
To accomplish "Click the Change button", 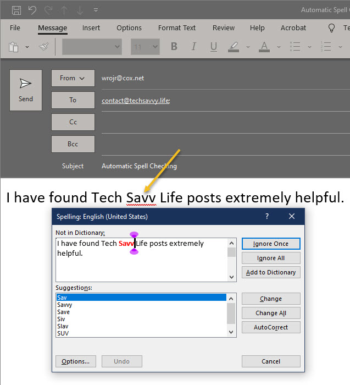I will click(271, 299).
